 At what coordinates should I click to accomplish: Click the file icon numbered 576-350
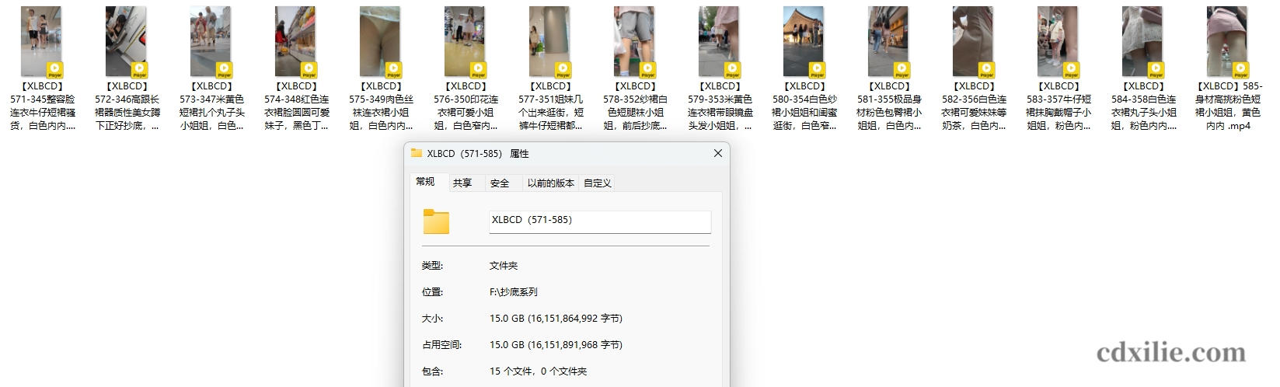(x=466, y=42)
